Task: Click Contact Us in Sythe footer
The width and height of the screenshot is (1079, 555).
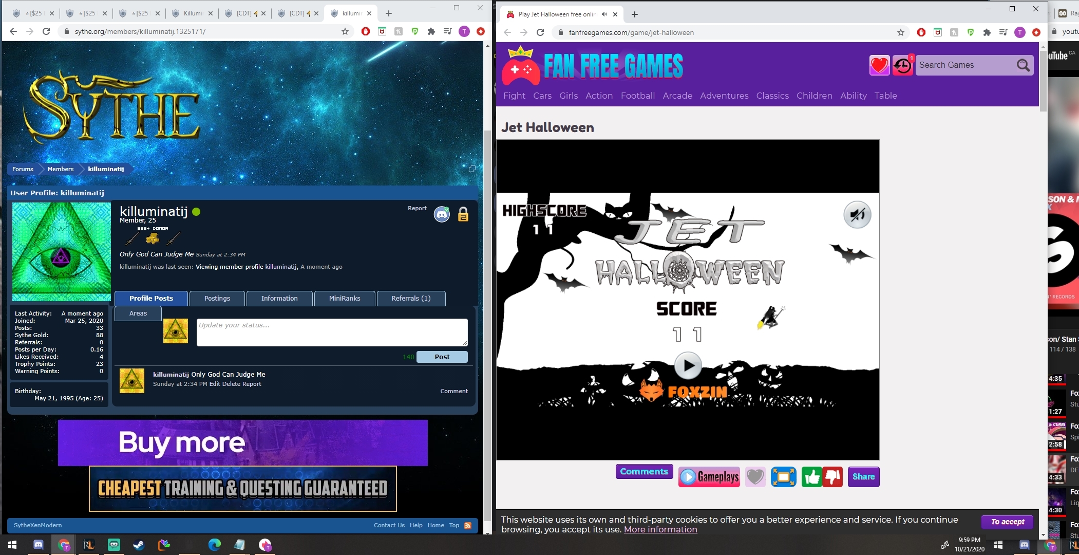Action: (x=389, y=525)
